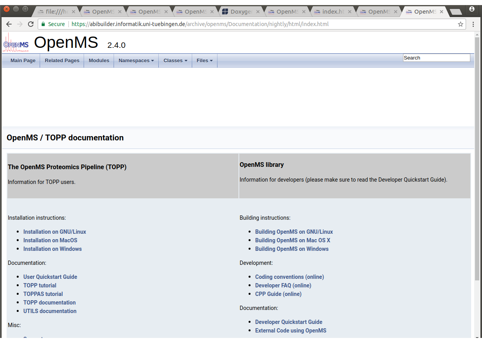Click the 'Installation instructions:' label
The image size is (482, 343).
click(x=37, y=218)
